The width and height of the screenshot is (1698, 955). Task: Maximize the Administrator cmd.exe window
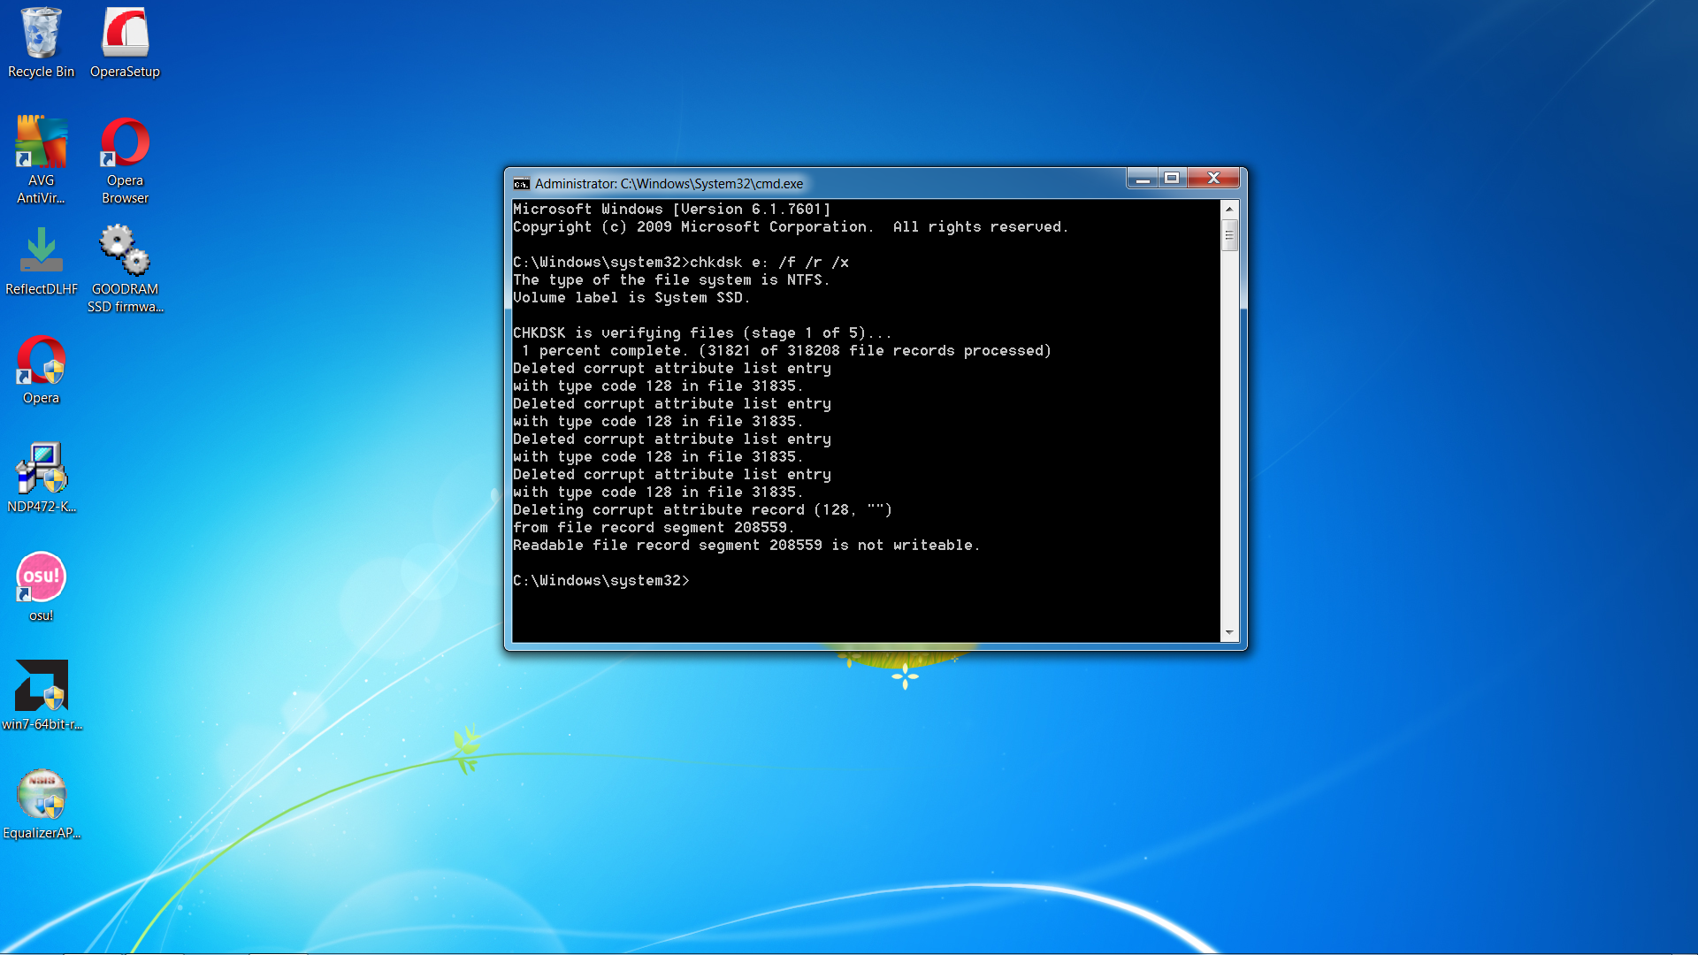coord(1172,179)
